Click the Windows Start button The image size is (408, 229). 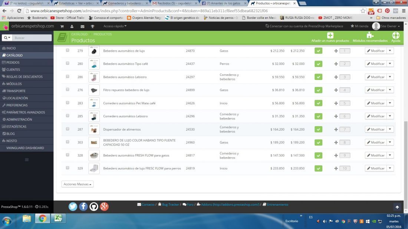(7, 221)
